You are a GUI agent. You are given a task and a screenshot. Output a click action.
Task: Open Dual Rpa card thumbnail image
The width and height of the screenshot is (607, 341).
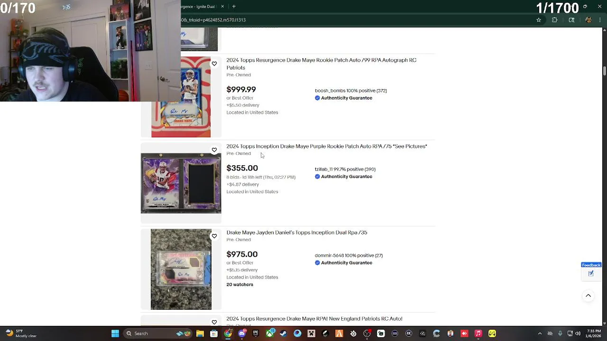[x=181, y=269]
